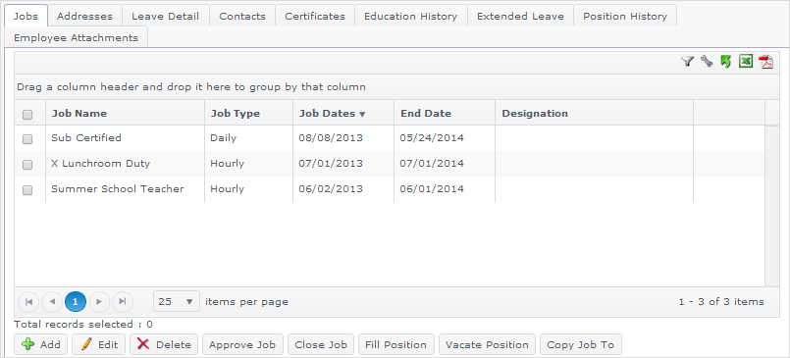The height and width of the screenshot is (358, 790).
Task: Click the wrench settings icon
Action: [x=707, y=62]
